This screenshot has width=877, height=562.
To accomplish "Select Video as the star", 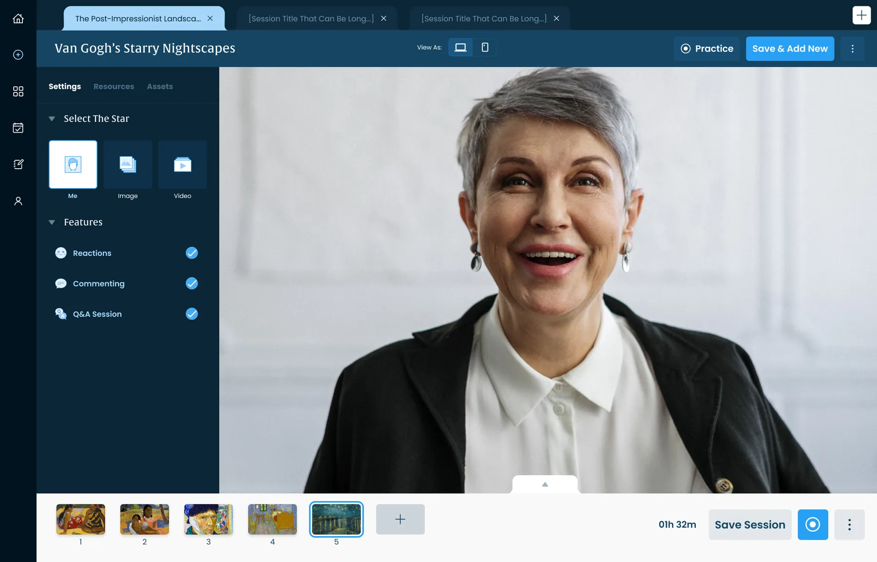I will (183, 164).
